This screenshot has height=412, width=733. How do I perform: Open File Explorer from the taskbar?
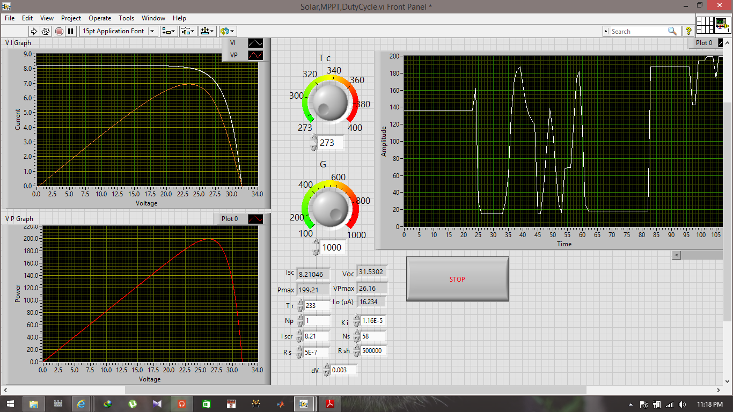pos(33,403)
